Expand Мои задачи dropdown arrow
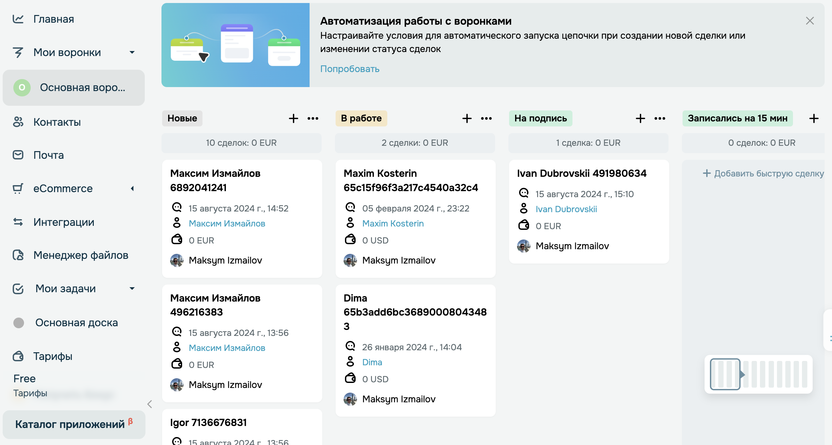Viewport: 832px width, 445px height. click(x=132, y=289)
